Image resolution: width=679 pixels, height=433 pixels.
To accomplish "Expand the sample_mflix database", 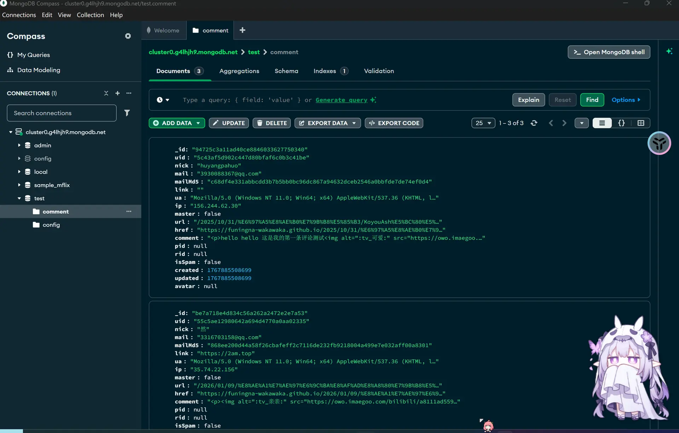I will click(x=19, y=185).
